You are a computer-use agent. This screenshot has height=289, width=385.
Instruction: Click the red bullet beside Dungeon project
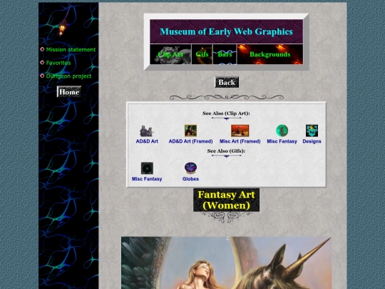point(42,76)
